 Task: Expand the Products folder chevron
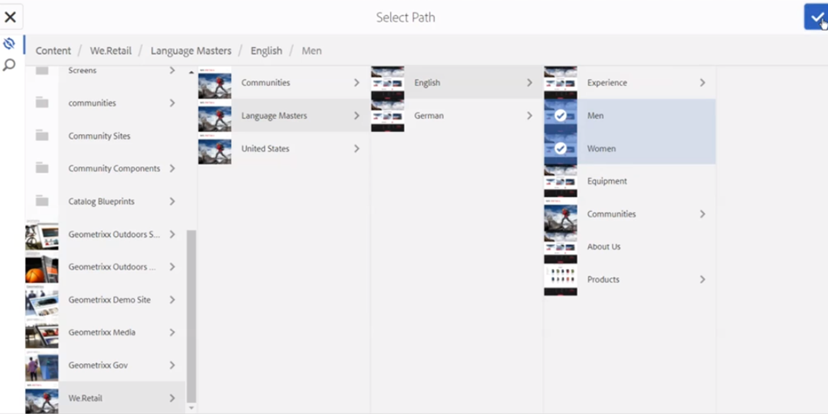(x=702, y=279)
